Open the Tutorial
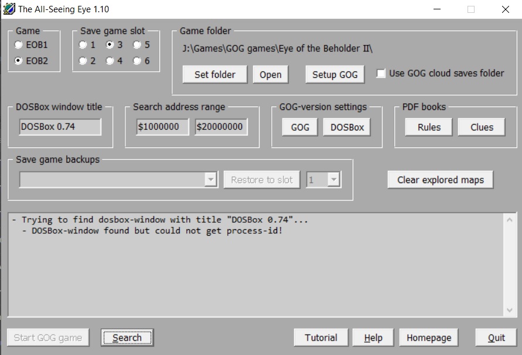 321,337
